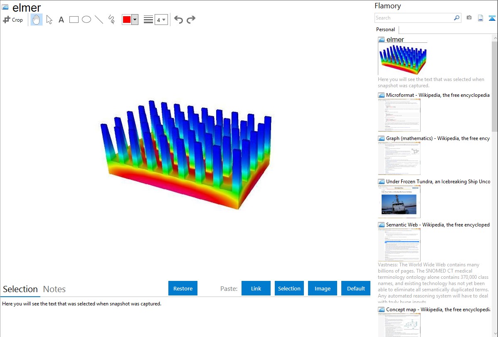Redo the last edit

(x=191, y=20)
